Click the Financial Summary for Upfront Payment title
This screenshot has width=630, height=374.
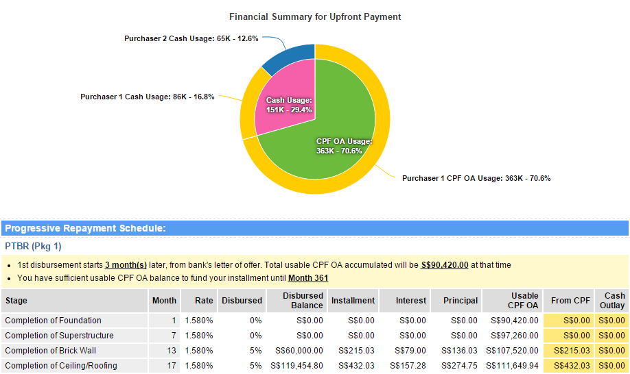click(315, 16)
